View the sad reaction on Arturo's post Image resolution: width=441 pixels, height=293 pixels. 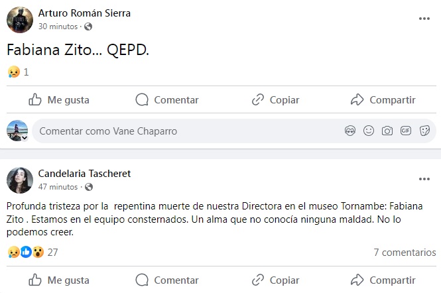coord(13,72)
